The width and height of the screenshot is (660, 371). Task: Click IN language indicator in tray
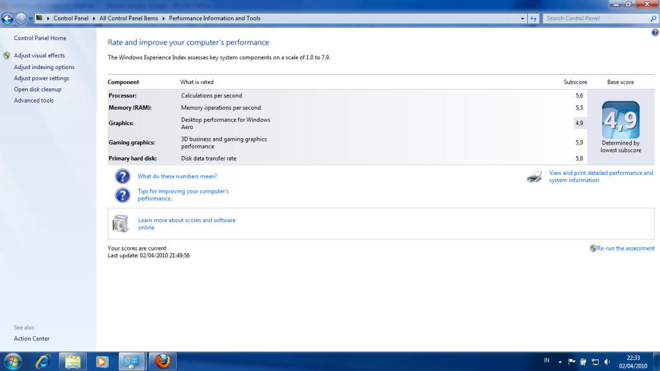tap(546, 361)
